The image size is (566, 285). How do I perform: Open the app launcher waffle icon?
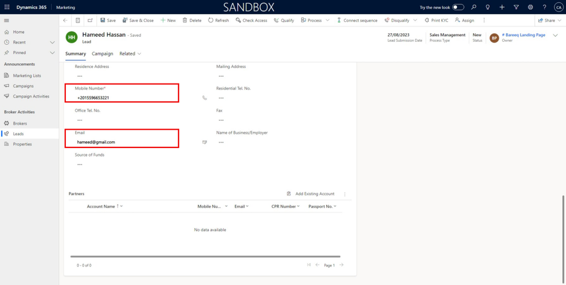(7, 7)
